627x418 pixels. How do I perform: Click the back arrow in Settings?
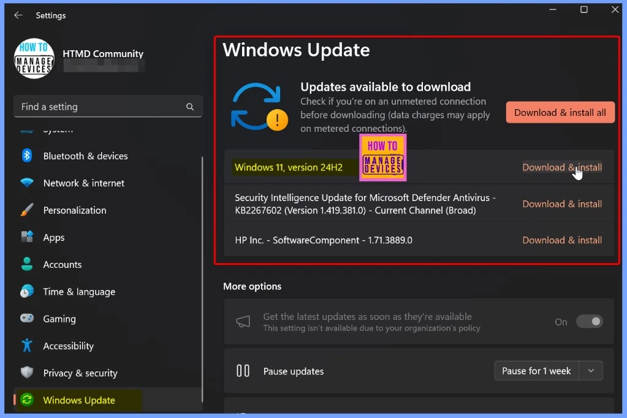[x=18, y=15]
